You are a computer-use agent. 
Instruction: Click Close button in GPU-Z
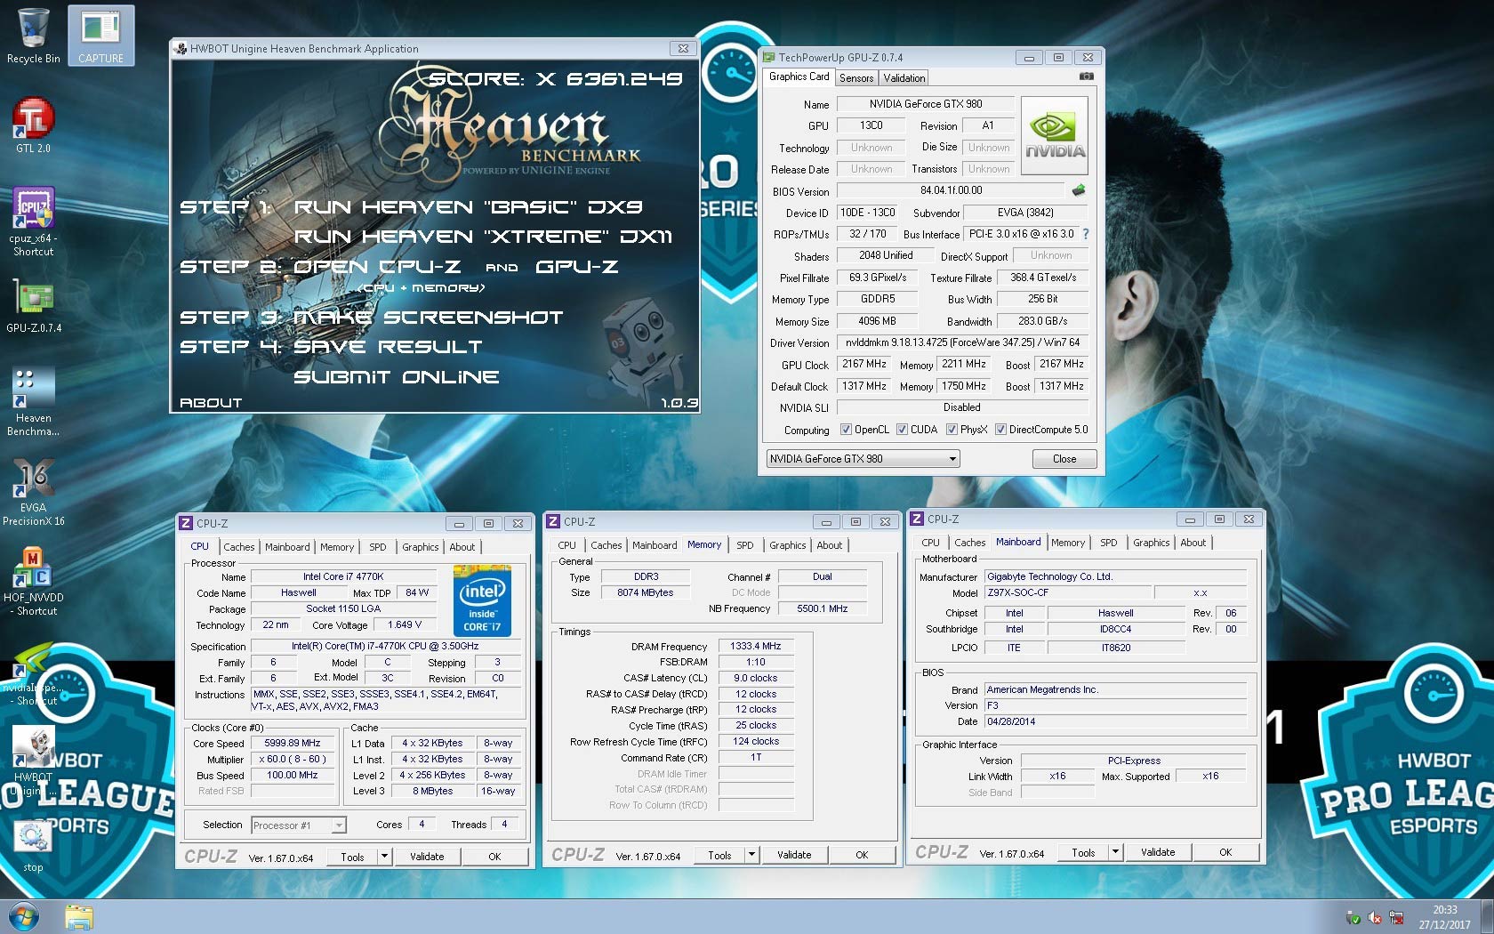[1064, 459]
